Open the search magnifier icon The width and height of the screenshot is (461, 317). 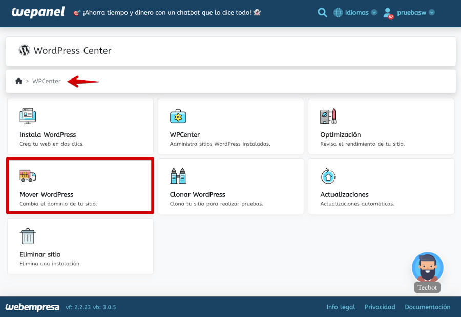coord(322,13)
